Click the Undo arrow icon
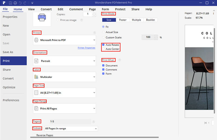The width and height of the screenshot is (217, 140). tap(20, 3)
